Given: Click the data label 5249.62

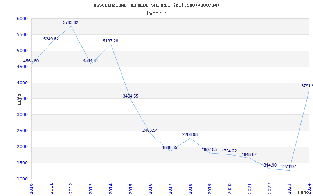Looking at the screenshot, I should 51,39.
